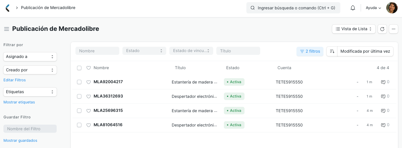Open the user avatar menu
This screenshot has width=402, height=148.
tap(392, 8)
